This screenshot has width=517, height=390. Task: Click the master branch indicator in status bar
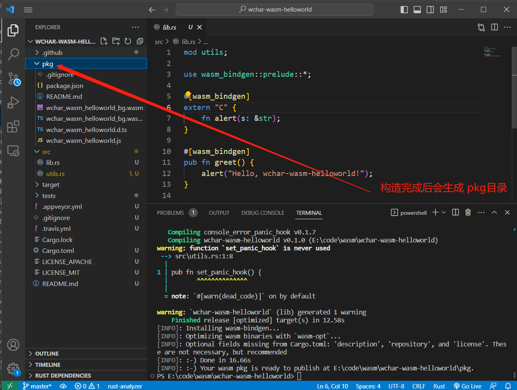tap(37, 386)
